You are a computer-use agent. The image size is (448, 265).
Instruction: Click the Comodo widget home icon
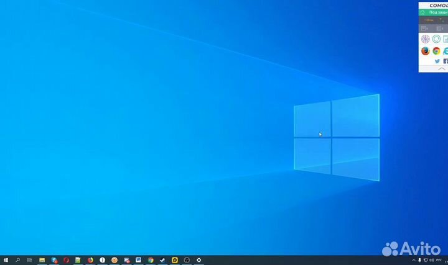click(422, 12)
